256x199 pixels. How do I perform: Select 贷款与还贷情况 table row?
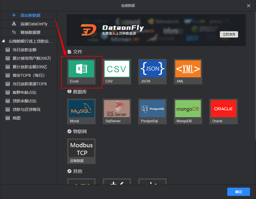(28, 109)
